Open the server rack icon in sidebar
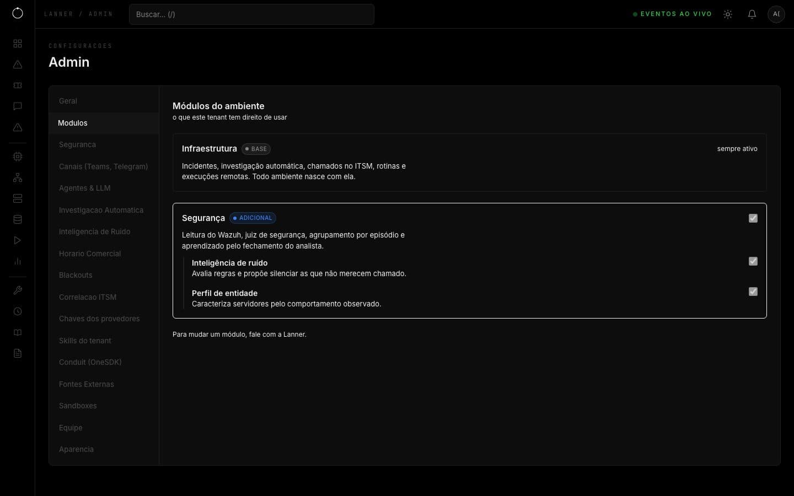The height and width of the screenshot is (496, 794). click(x=18, y=198)
